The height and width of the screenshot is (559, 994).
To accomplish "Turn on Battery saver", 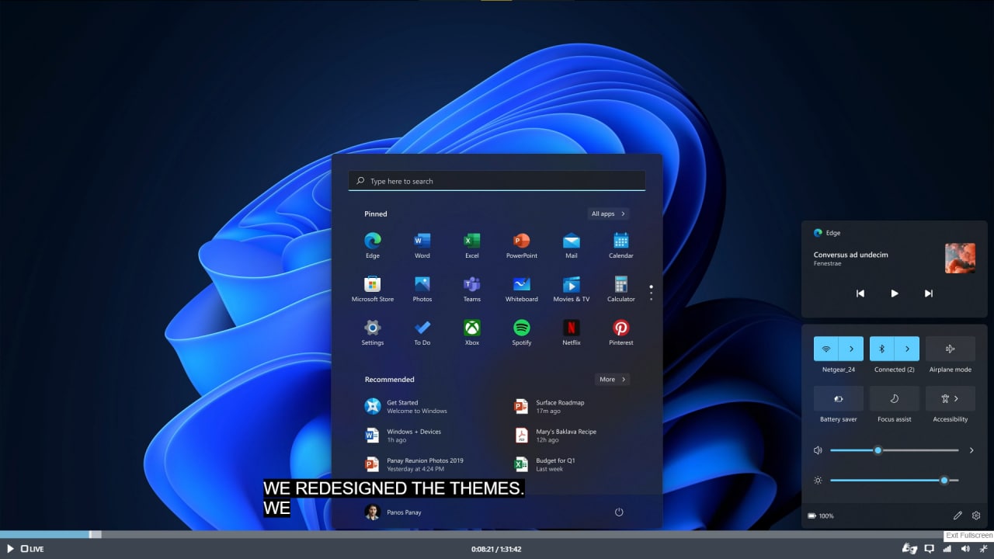I will point(839,398).
